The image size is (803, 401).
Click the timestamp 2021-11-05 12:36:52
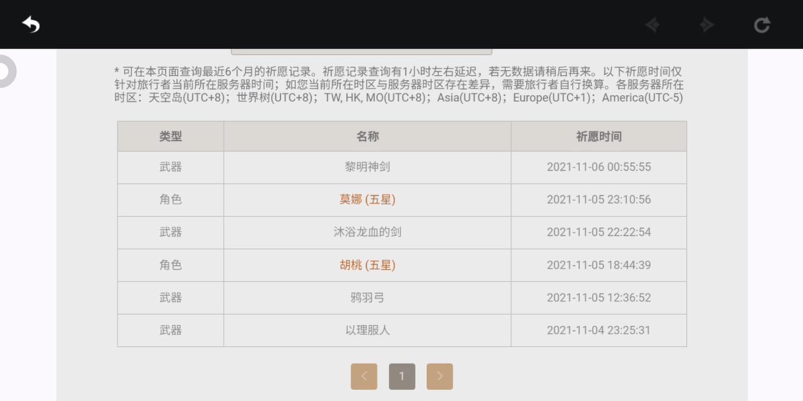pyautogui.click(x=599, y=297)
